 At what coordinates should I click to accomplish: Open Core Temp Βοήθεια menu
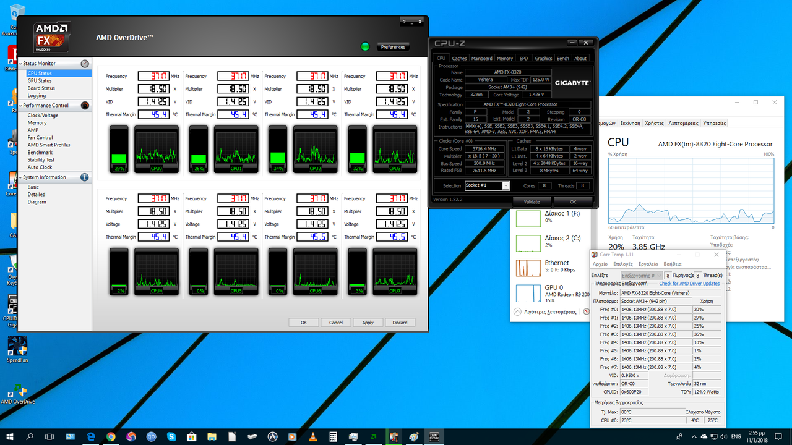672,264
